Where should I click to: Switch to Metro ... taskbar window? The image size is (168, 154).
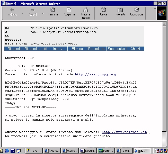70,151
